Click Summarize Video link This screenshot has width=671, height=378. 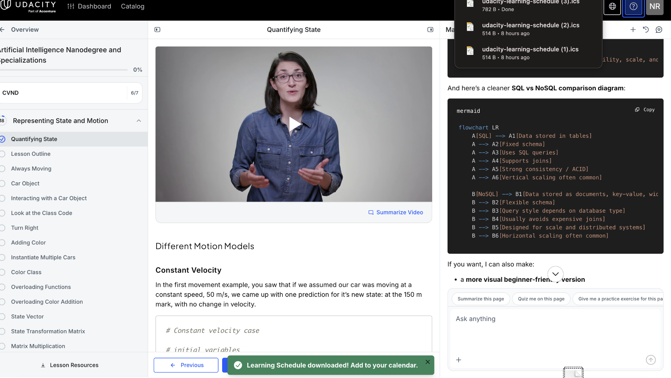(x=396, y=212)
